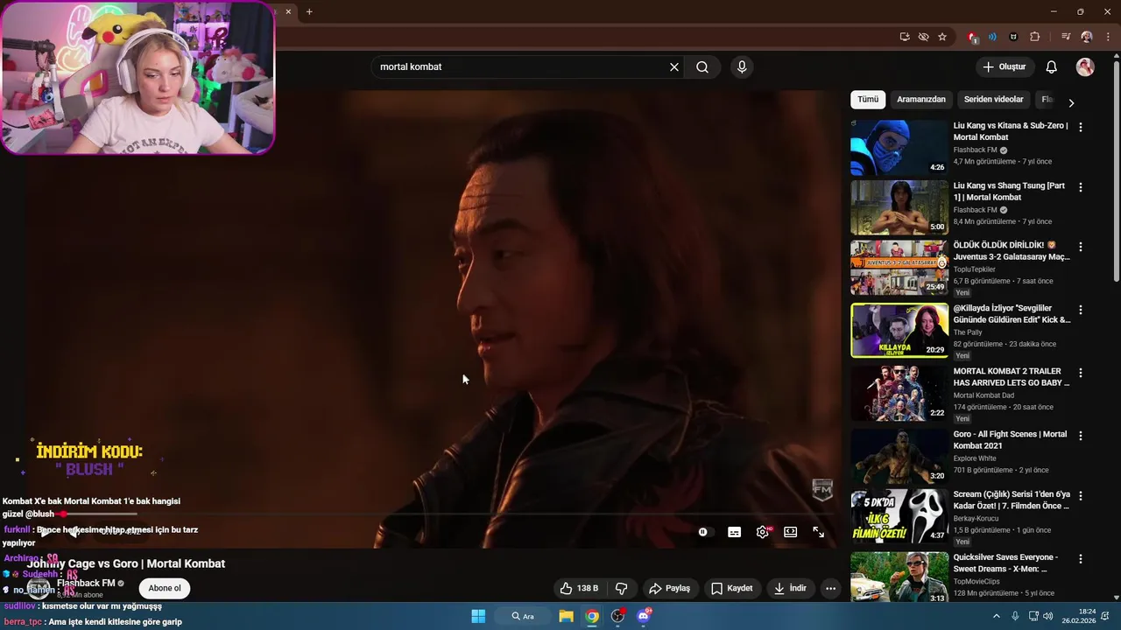Open YouTube notifications bell
Viewport: 1121px width, 630px height.
(1052, 67)
